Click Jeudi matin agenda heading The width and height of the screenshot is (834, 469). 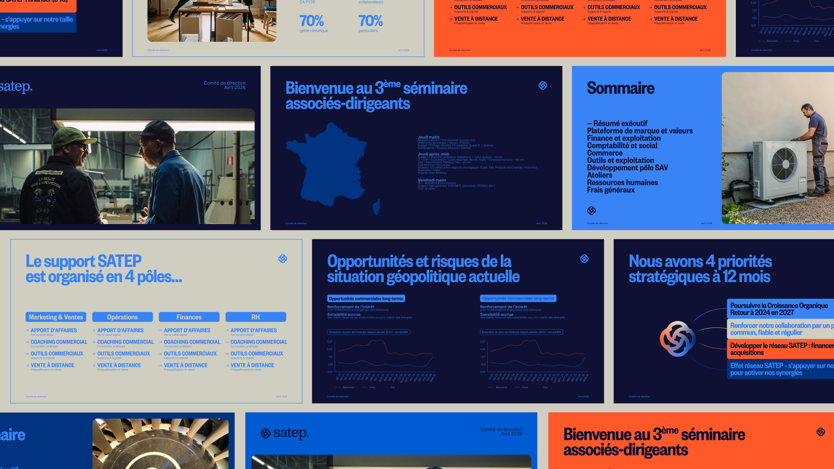429,137
